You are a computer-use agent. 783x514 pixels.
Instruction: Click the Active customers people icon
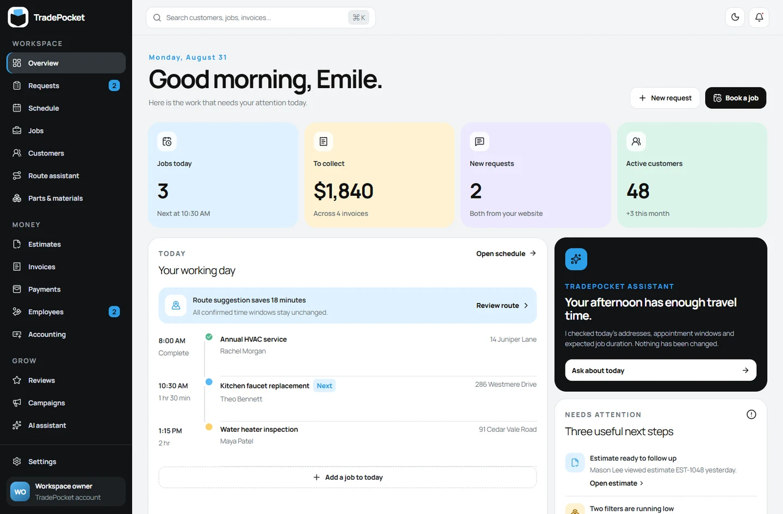point(636,141)
